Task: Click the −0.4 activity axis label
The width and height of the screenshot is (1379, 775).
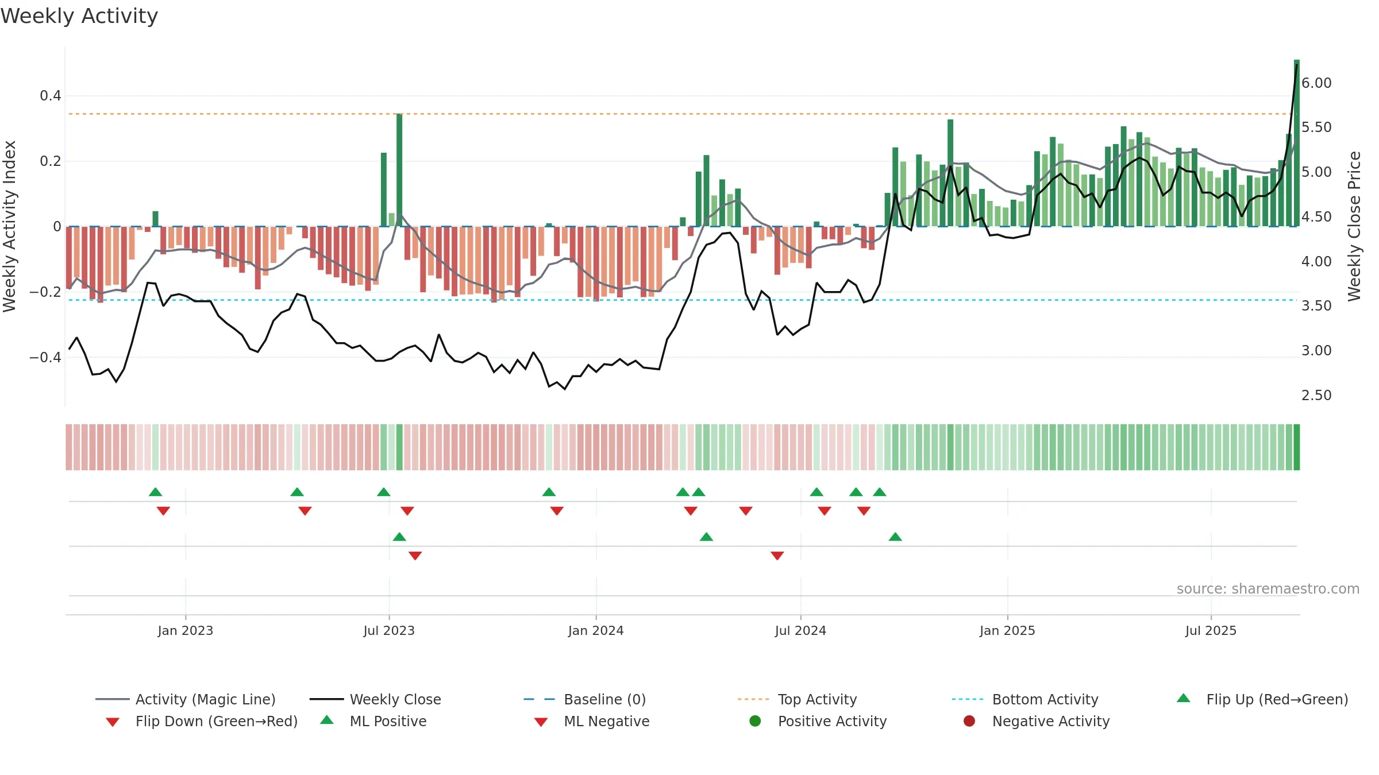Action: (45, 357)
